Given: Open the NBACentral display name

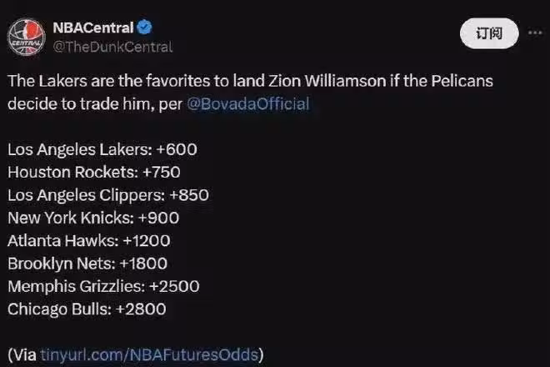Looking at the screenshot, I should click(92, 28).
